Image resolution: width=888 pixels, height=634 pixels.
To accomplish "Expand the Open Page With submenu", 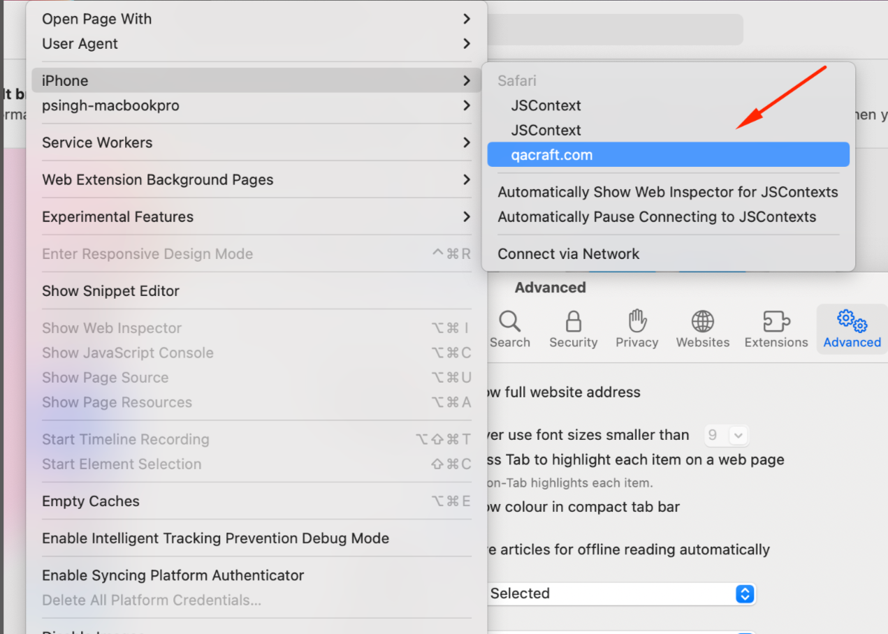I will click(x=256, y=19).
